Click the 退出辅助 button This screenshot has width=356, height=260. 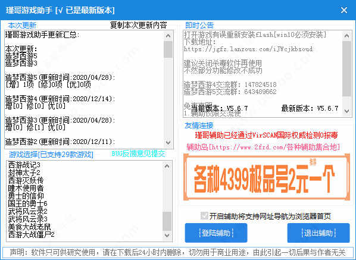click(x=318, y=233)
